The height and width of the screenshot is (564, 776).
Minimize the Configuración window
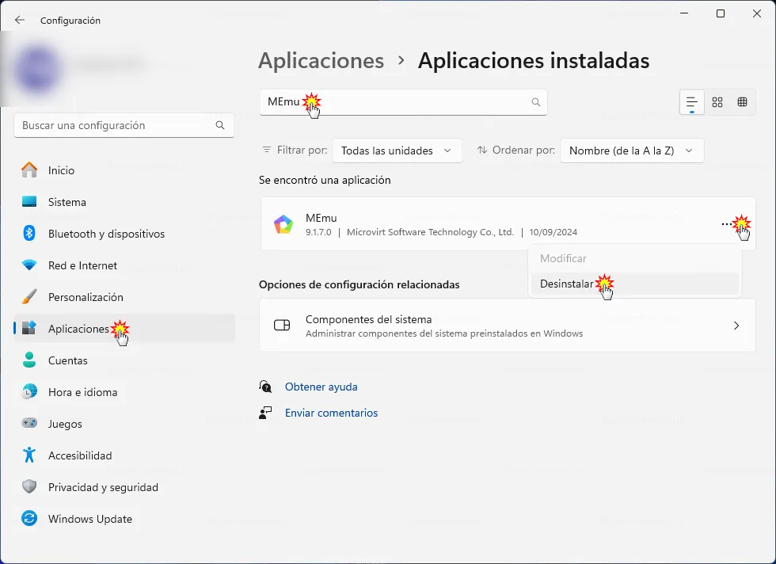(684, 13)
